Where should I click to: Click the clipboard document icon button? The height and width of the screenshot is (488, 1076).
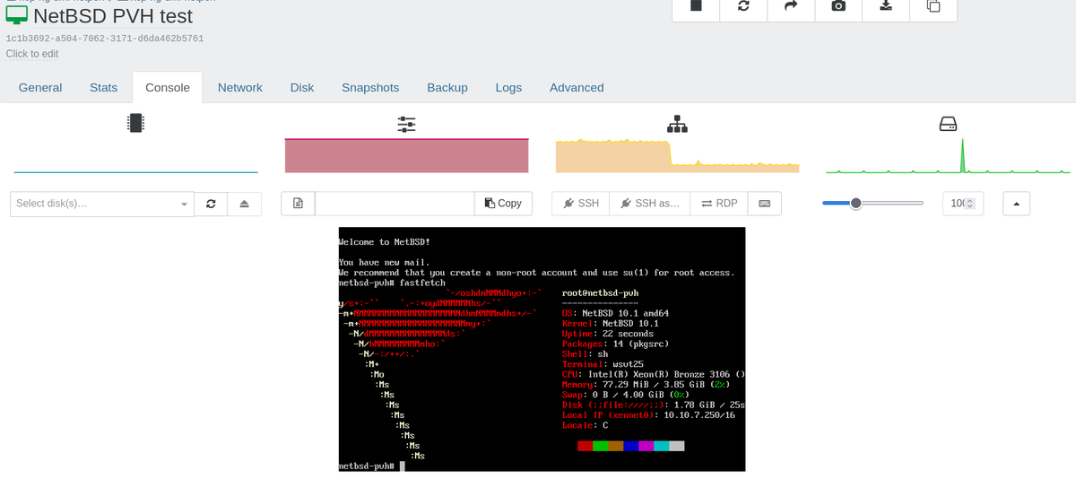pos(298,204)
